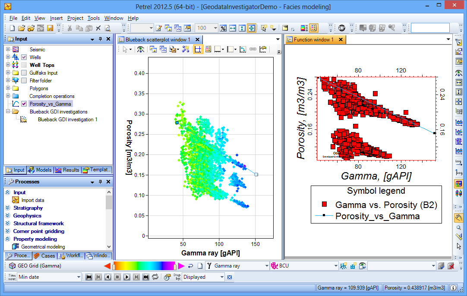Viewport: 467px width, 296px height.
Task: Click the color legend icon in main toolbar
Action: [304, 28]
